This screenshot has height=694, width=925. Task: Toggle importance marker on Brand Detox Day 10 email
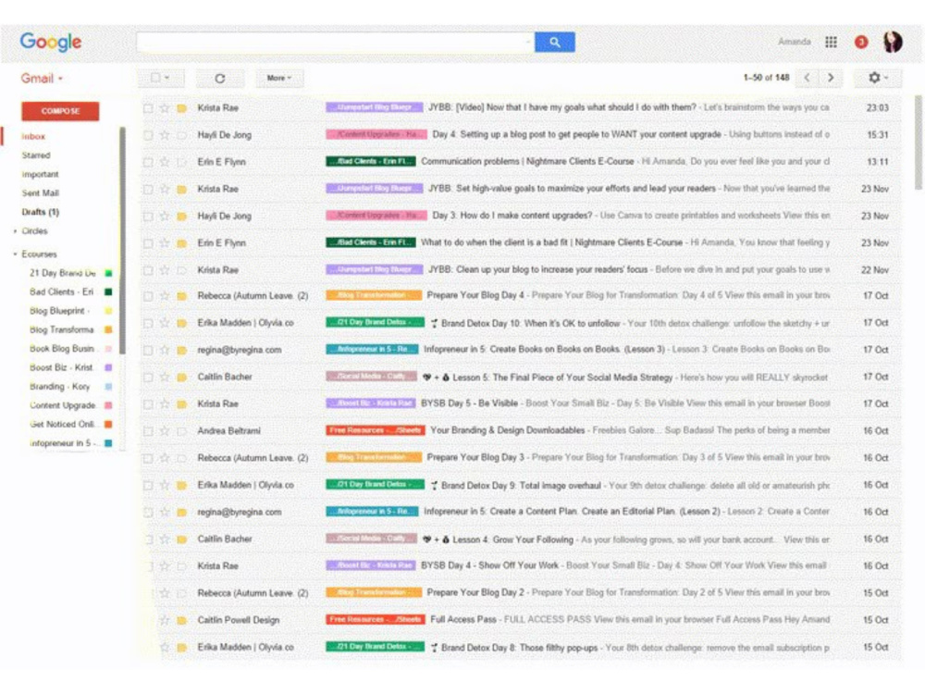click(182, 323)
